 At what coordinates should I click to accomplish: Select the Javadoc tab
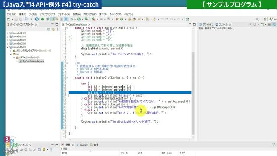pos(82,145)
